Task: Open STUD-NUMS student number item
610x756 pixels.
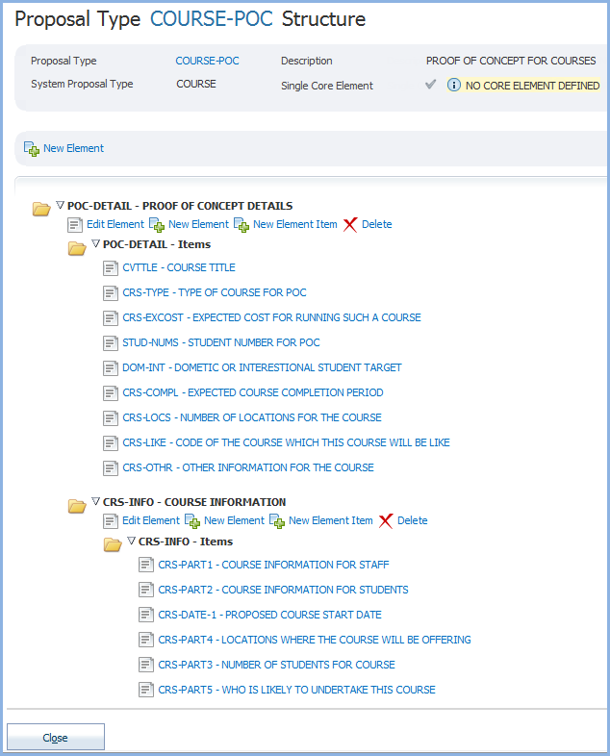Action: [x=220, y=342]
